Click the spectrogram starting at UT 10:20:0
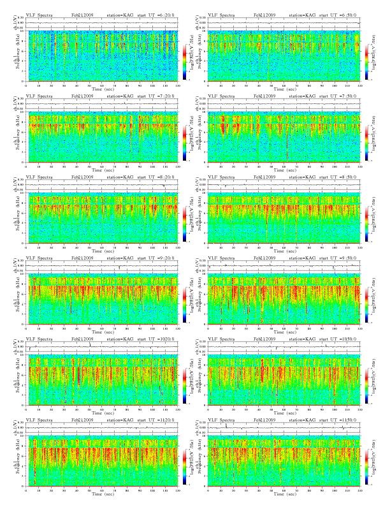The image size is (390, 505). click(x=102, y=380)
